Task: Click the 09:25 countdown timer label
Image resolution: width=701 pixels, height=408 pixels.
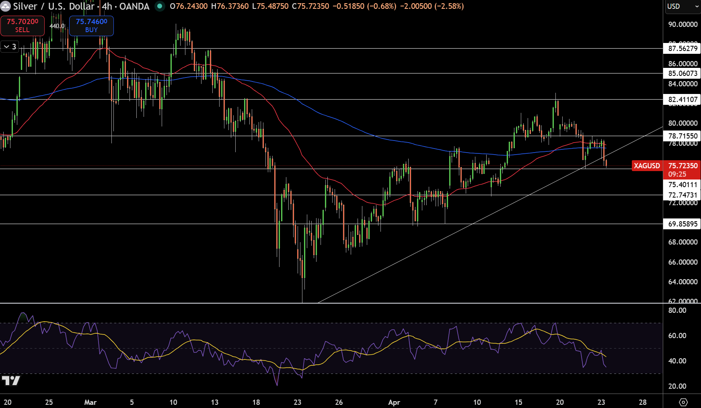Action: (677, 174)
